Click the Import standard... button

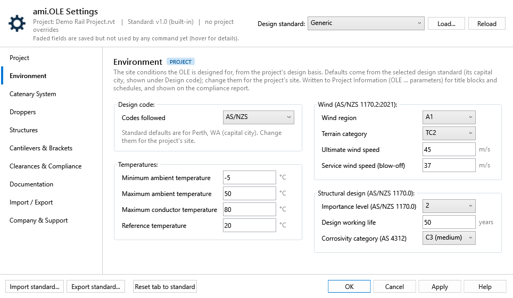[x=35, y=286]
